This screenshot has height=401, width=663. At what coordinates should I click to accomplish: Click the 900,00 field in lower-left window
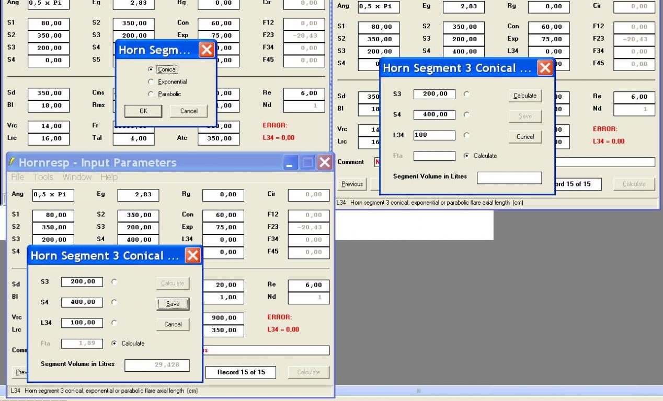[x=223, y=317]
